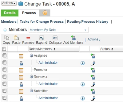Check the Administrator checkbox under Assignee
The image size is (123, 111).
coord(4,63)
